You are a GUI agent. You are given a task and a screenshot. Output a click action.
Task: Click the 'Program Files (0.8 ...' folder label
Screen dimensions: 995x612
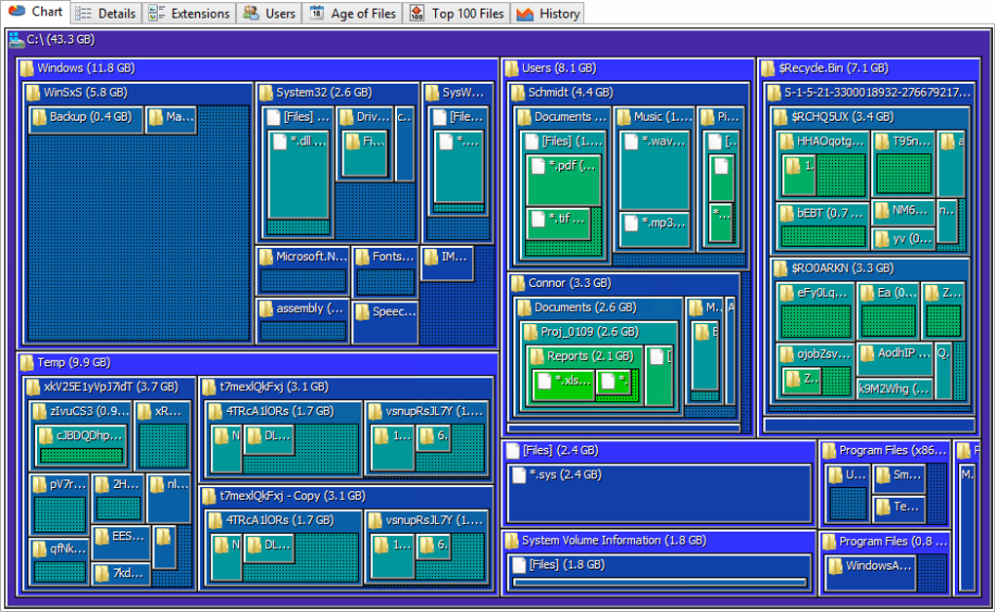[x=893, y=542]
